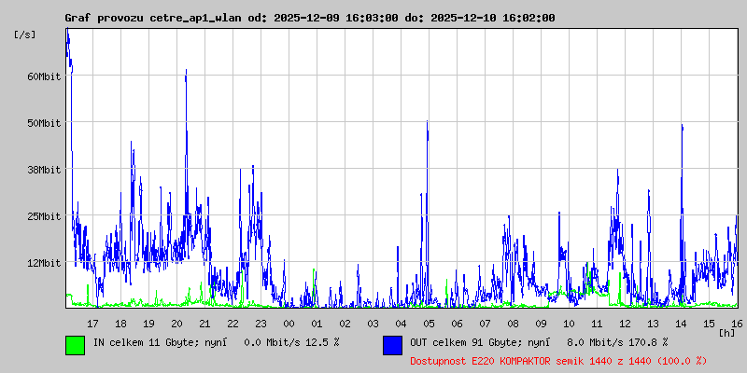Image resolution: width=747 pixels, height=373 pixels.
Task: Click the hour 09 x-axis label
Action: pos(542,324)
